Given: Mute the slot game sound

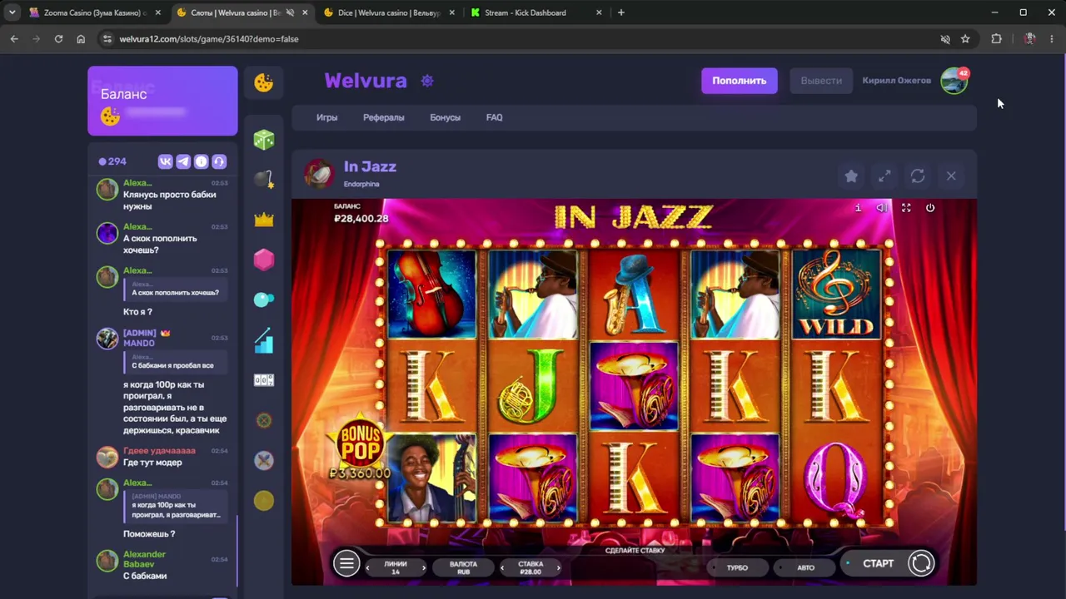Looking at the screenshot, I should pyautogui.click(x=882, y=208).
